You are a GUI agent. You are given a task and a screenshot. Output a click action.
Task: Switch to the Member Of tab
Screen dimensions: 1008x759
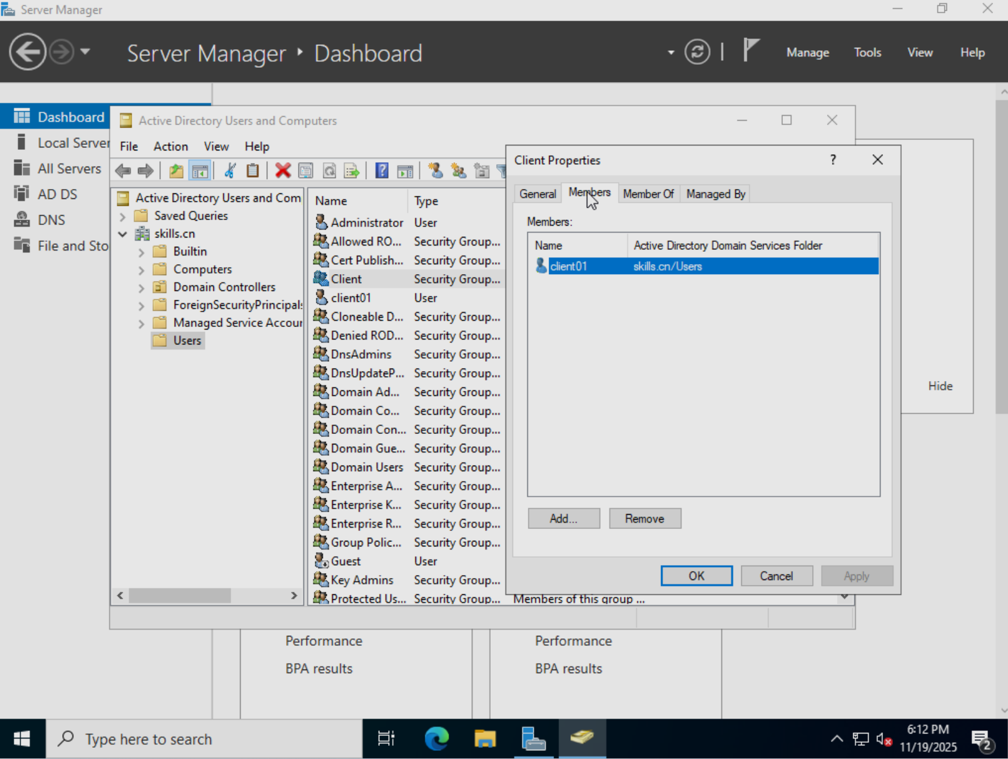click(648, 194)
